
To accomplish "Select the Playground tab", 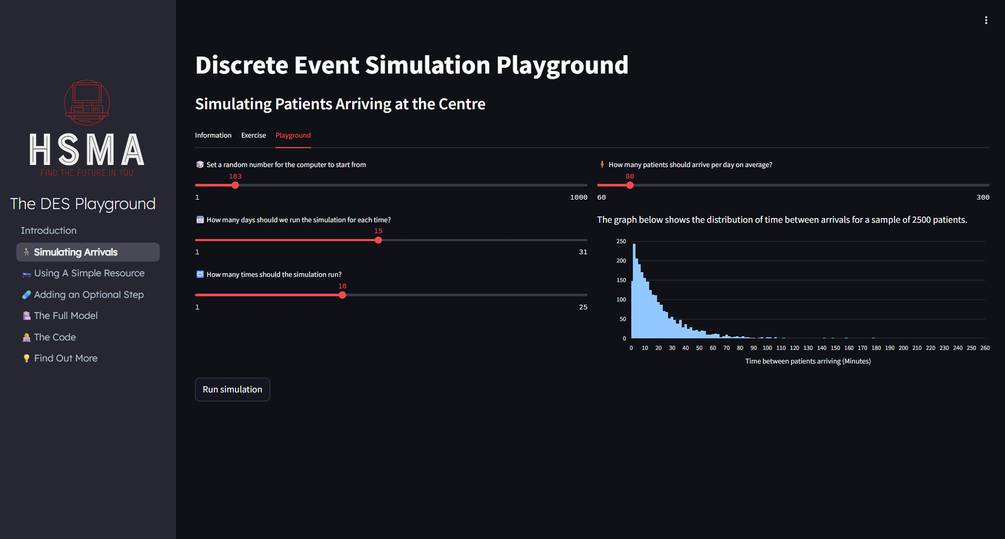I will click(x=293, y=135).
